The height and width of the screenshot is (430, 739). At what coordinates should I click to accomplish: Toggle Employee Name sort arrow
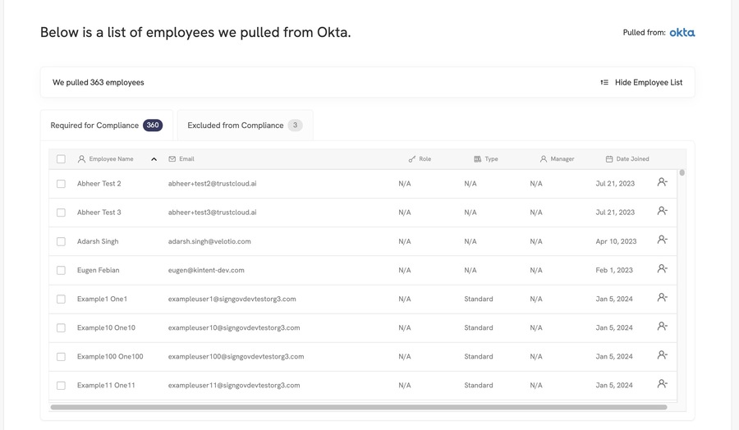point(154,159)
